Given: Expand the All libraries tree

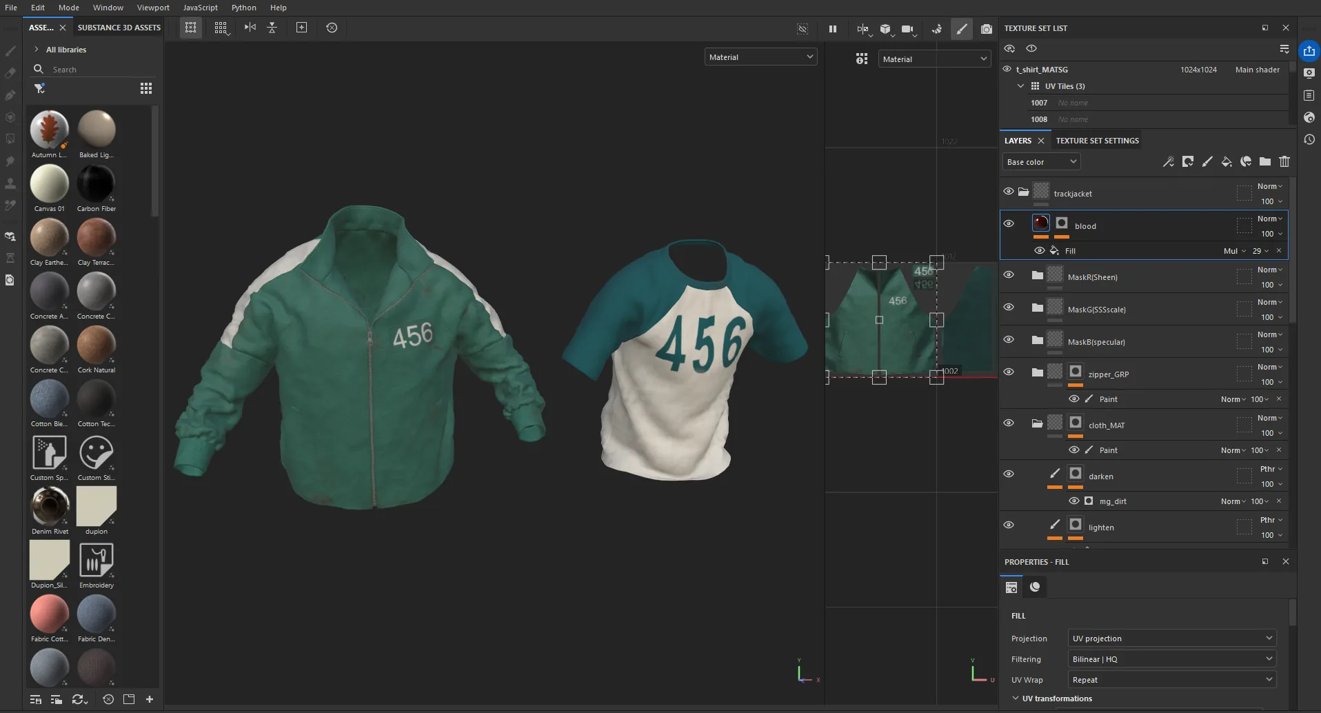Looking at the screenshot, I should point(36,50).
